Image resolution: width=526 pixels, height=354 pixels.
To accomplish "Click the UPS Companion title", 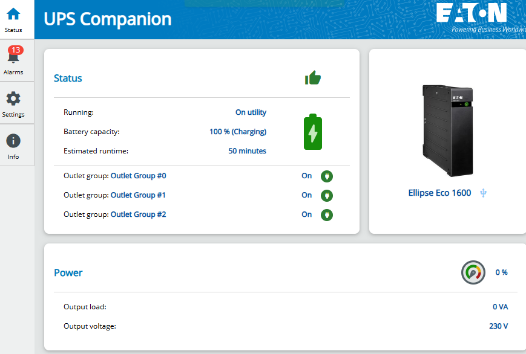I will pos(108,19).
